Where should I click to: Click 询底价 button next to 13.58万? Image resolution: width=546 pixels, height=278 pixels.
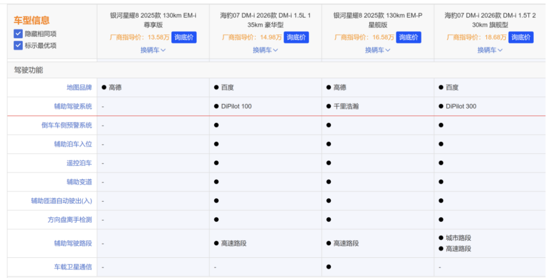184,37
